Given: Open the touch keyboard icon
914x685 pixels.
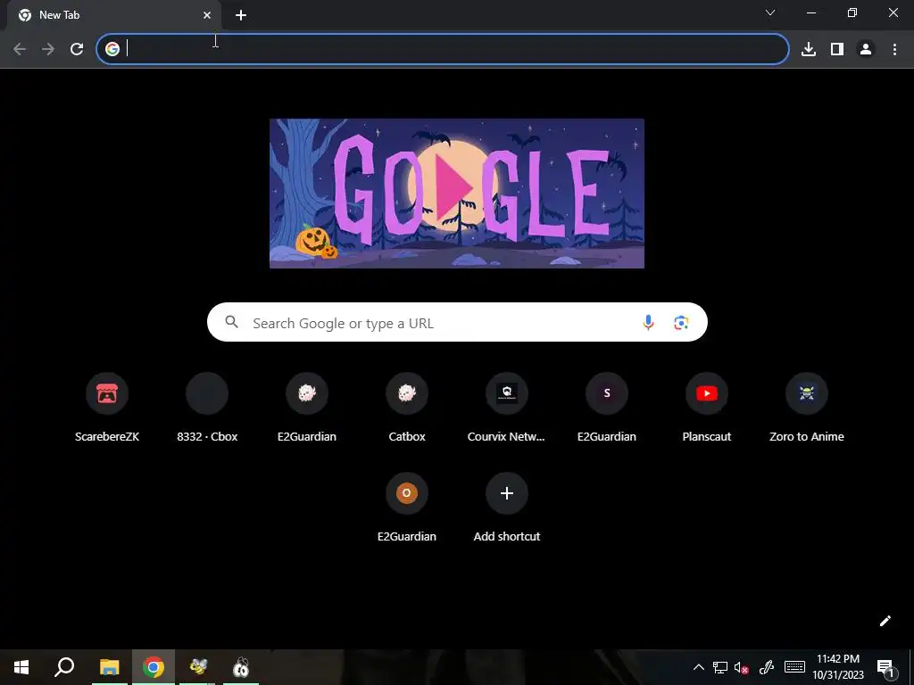Looking at the screenshot, I should coord(794,667).
